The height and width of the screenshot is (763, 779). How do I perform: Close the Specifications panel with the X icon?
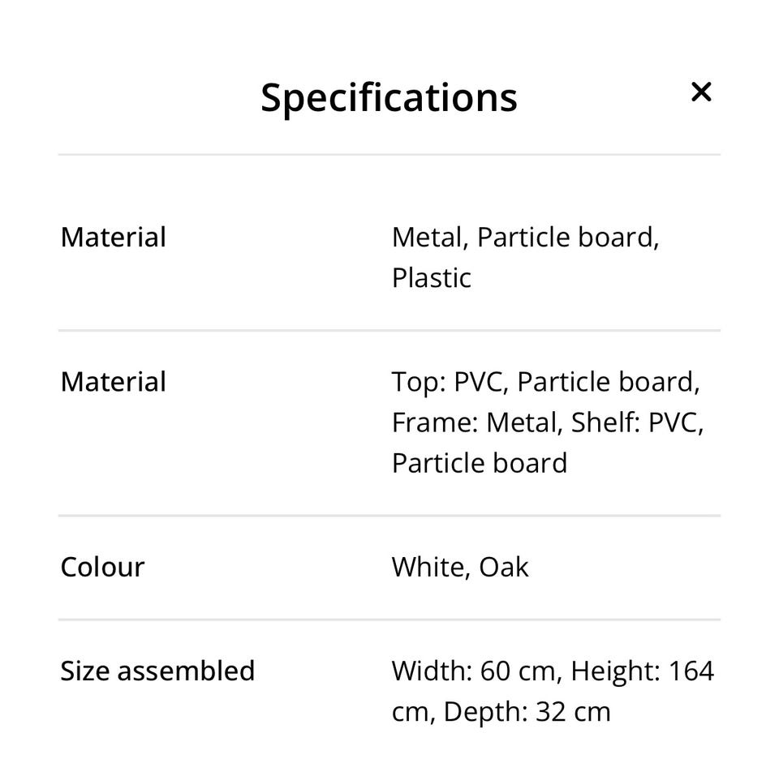pos(701,92)
